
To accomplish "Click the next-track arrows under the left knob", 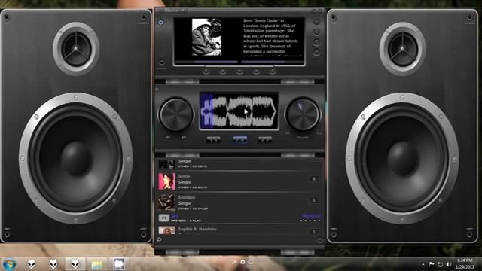I will point(184,137).
